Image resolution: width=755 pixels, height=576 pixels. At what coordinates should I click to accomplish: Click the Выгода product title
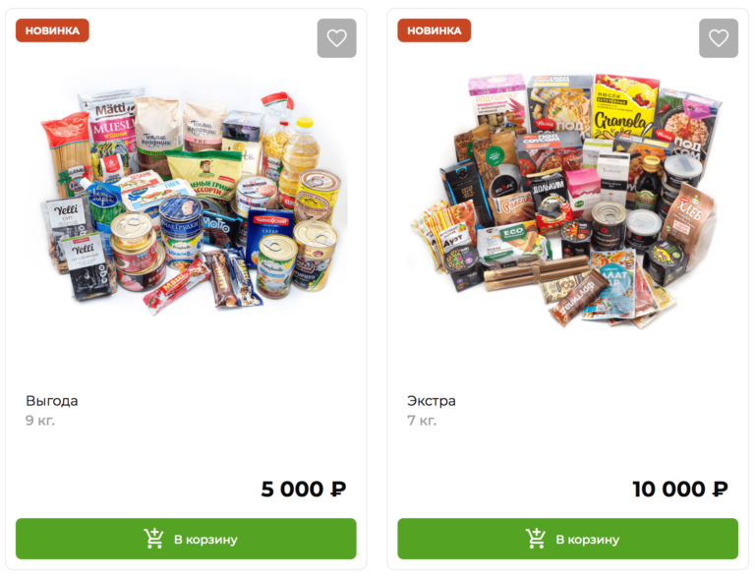[52, 401]
